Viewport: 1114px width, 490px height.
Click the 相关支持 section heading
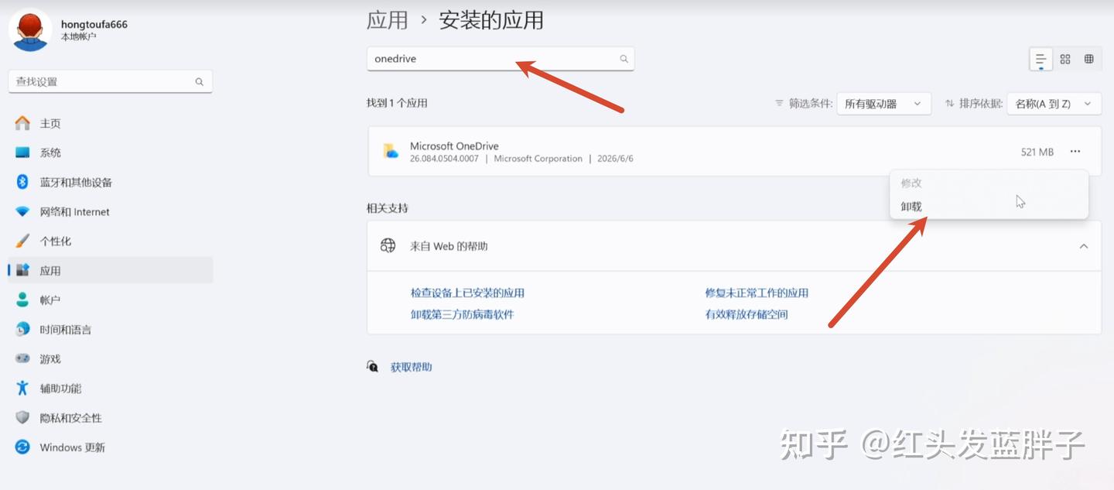pos(388,208)
